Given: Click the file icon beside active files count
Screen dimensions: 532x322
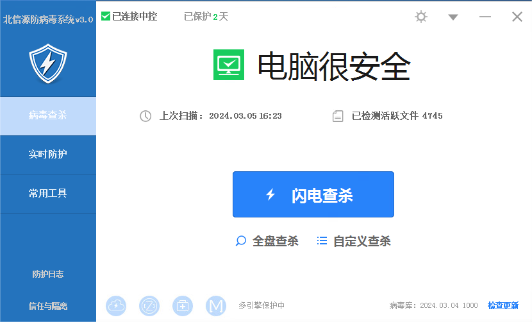Looking at the screenshot, I should tap(338, 116).
